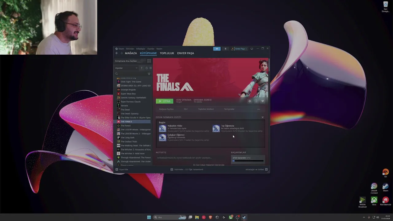Click the achievements progress bar
This screenshot has width=393, height=221.
(248, 161)
